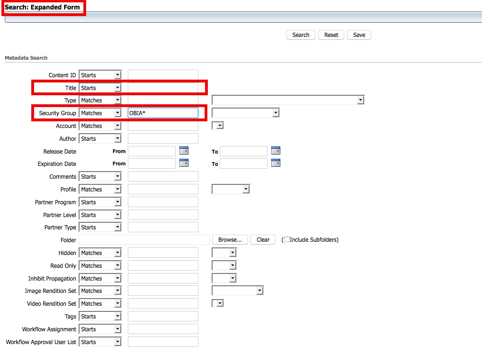The image size is (482, 355).
Task: Click into the Tags text field
Action: tap(163, 316)
